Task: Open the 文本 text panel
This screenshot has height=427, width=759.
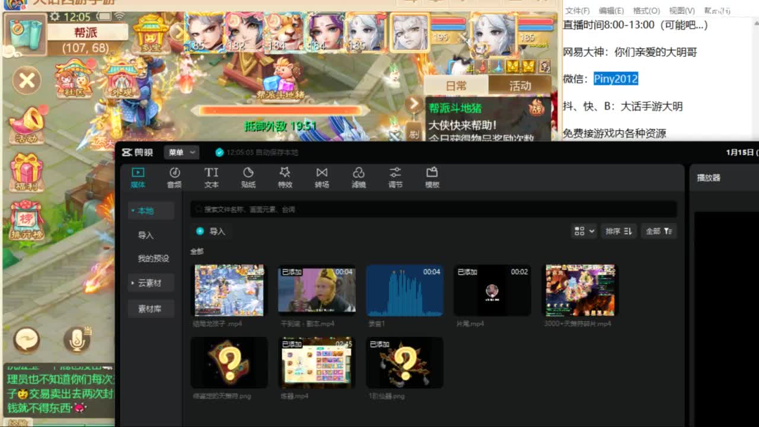Action: click(x=211, y=177)
